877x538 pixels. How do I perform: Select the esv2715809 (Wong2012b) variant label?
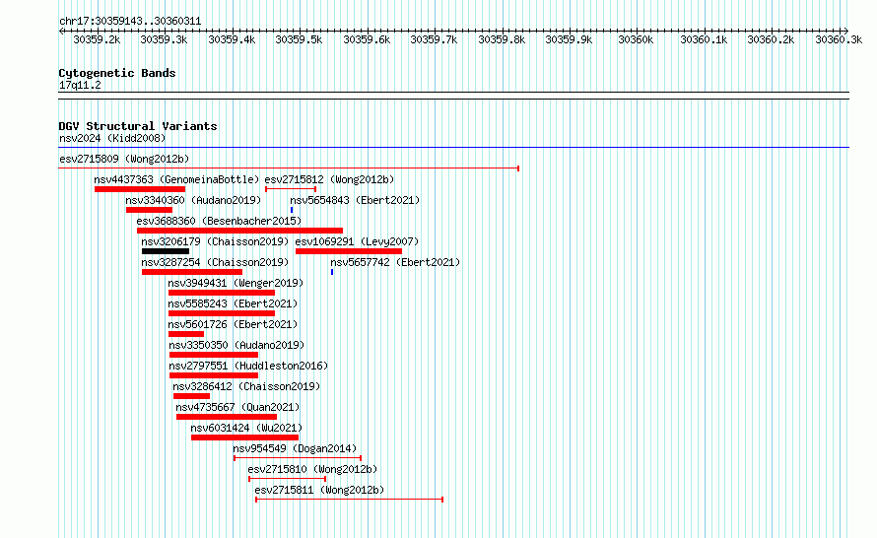click(124, 159)
